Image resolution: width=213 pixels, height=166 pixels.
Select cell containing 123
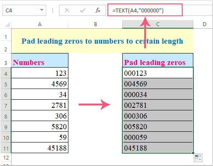(40, 73)
